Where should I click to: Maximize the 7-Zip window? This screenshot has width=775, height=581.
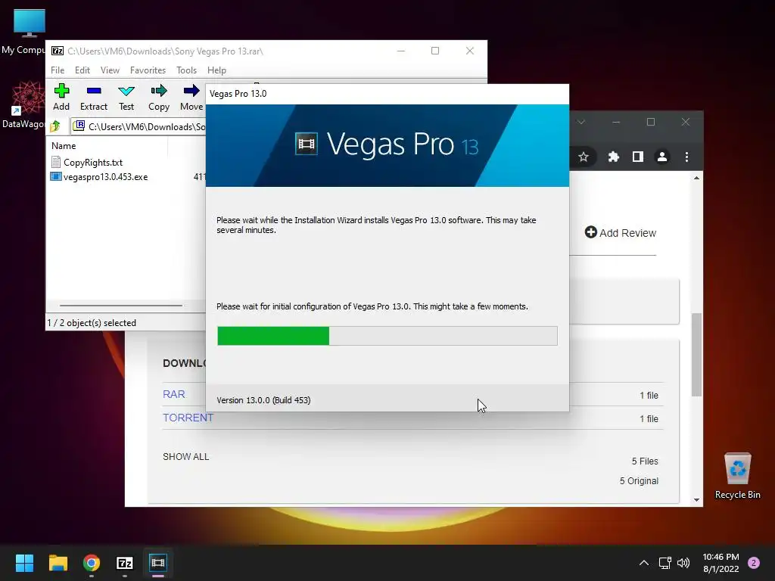435,51
